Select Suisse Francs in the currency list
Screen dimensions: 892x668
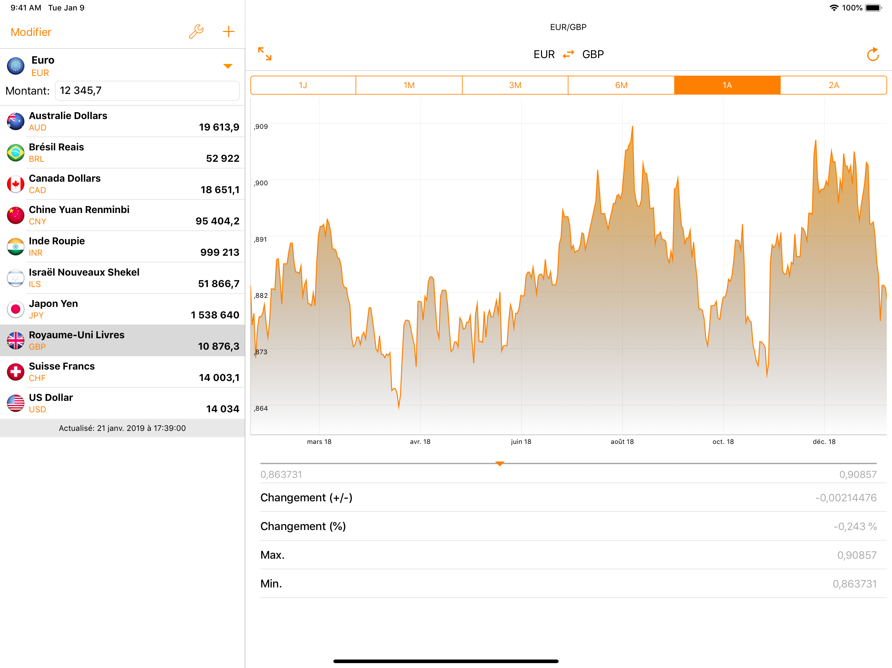(x=122, y=372)
